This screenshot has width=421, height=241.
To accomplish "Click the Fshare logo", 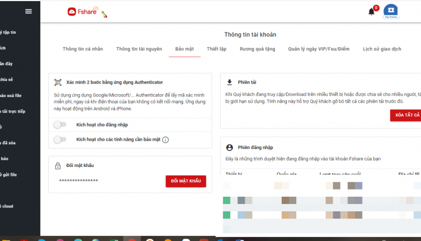I will tap(82, 12).
